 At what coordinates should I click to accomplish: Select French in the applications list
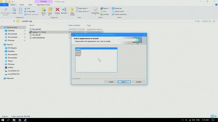(96, 56)
